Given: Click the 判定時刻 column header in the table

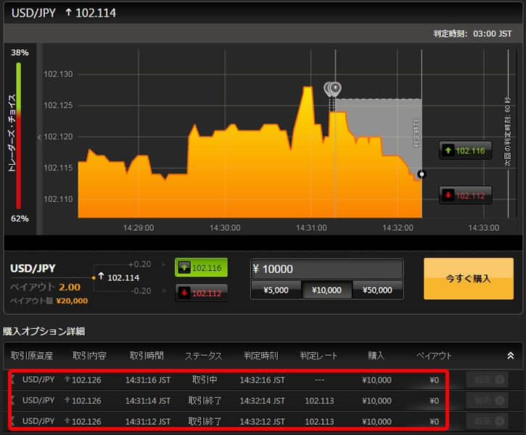Looking at the screenshot, I should (x=261, y=356).
